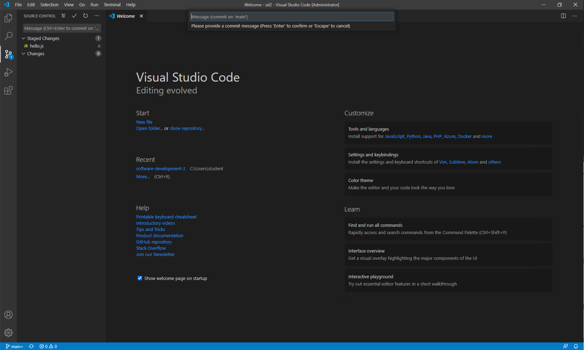Click the main+ branch indicator
584x350 pixels.
pos(14,346)
